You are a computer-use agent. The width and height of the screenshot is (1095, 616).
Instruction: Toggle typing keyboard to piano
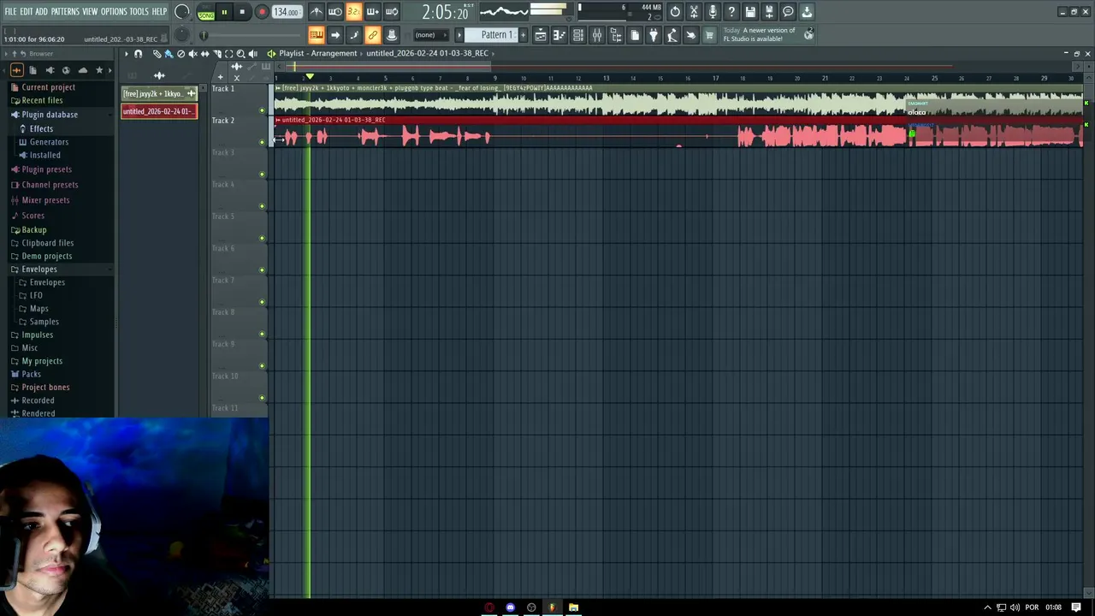click(x=317, y=35)
